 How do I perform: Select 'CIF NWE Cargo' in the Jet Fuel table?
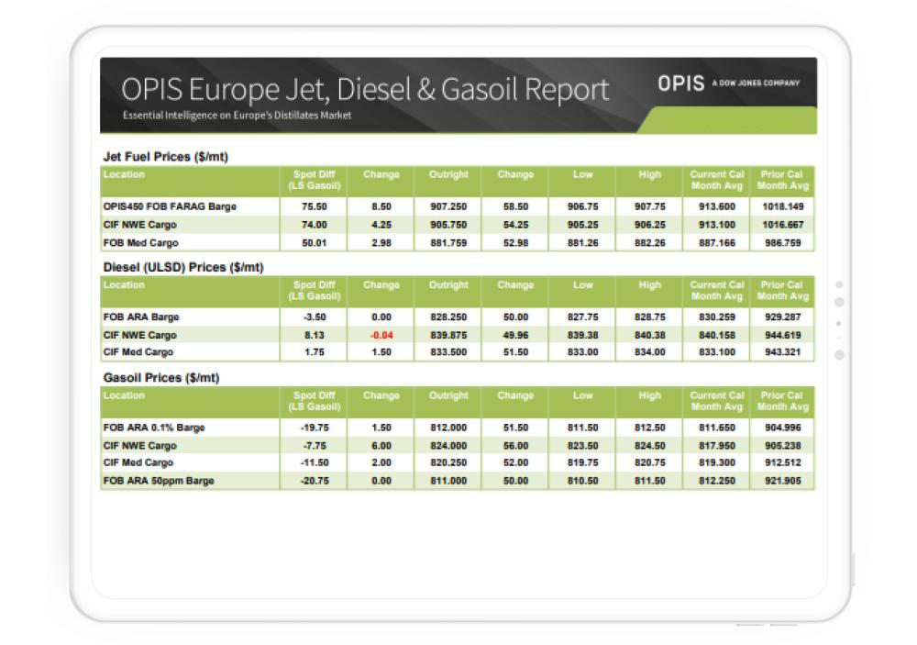(x=139, y=225)
